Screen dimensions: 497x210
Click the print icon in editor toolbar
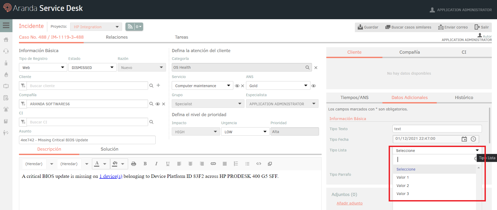(x=134, y=164)
